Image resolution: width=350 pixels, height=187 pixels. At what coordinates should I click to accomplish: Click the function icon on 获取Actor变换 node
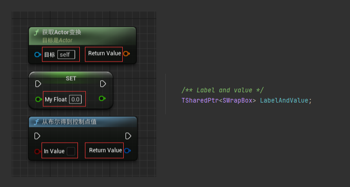[x=36, y=33]
